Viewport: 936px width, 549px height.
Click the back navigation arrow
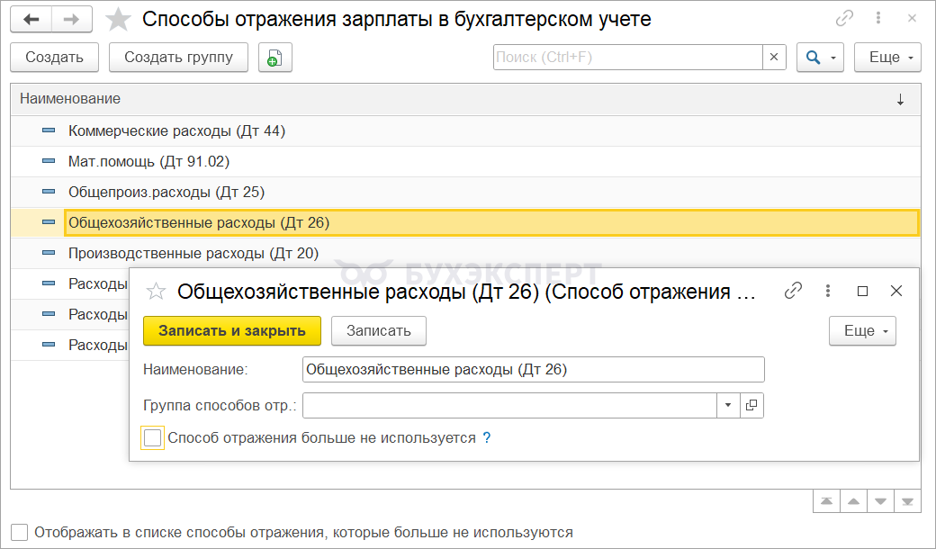[31, 19]
